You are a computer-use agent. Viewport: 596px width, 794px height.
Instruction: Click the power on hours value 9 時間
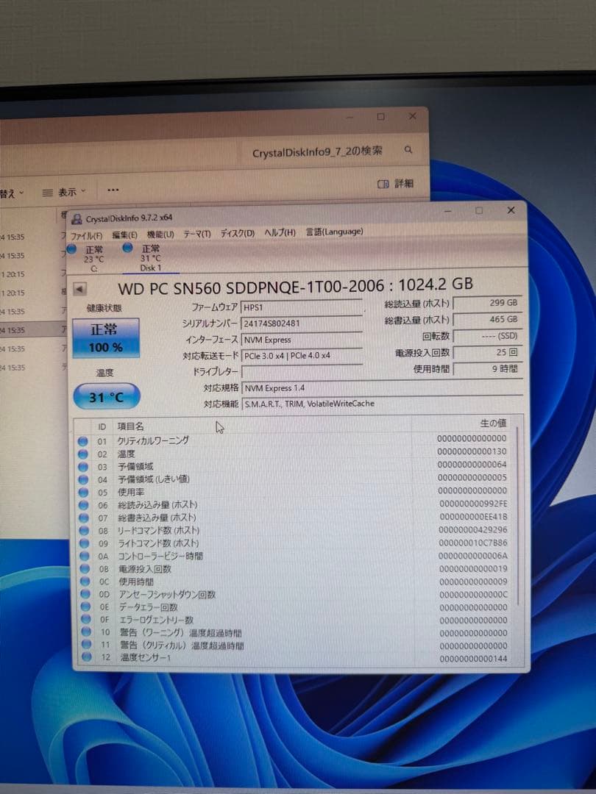point(487,368)
